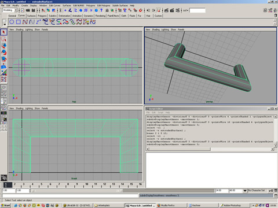278x208 pixels.
Task: Toggle the Attribute Editor display button
Action: [265, 10]
